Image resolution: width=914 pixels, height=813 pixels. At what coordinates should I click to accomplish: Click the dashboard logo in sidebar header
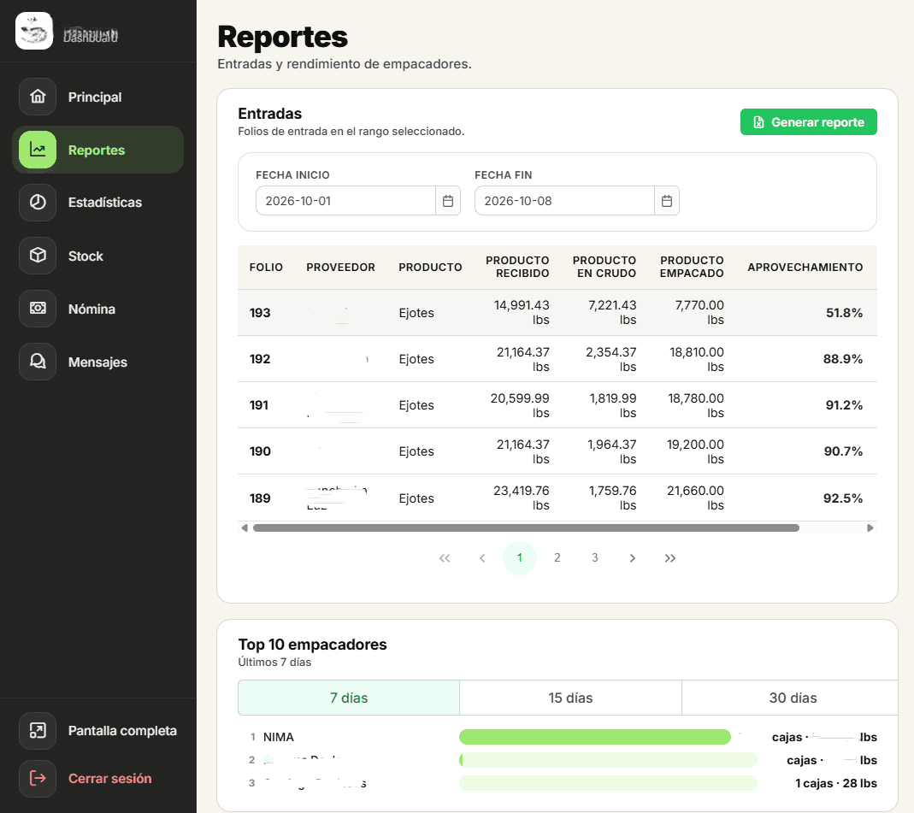point(34,31)
